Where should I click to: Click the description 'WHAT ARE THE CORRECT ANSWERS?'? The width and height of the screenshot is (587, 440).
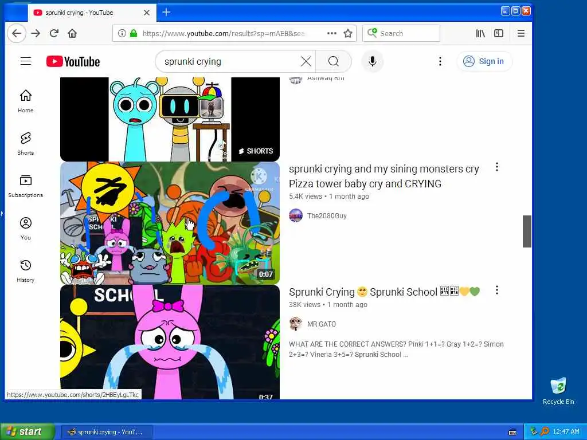coord(396,349)
